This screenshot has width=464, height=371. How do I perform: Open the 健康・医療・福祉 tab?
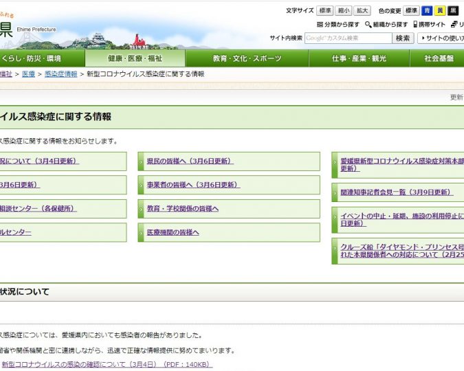pos(135,58)
